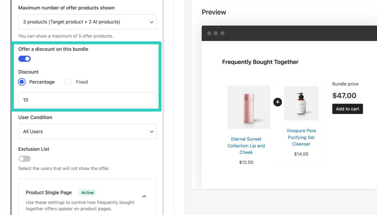
Task: Select the Percentage discount option
Action: pyautogui.click(x=22, y=82)
